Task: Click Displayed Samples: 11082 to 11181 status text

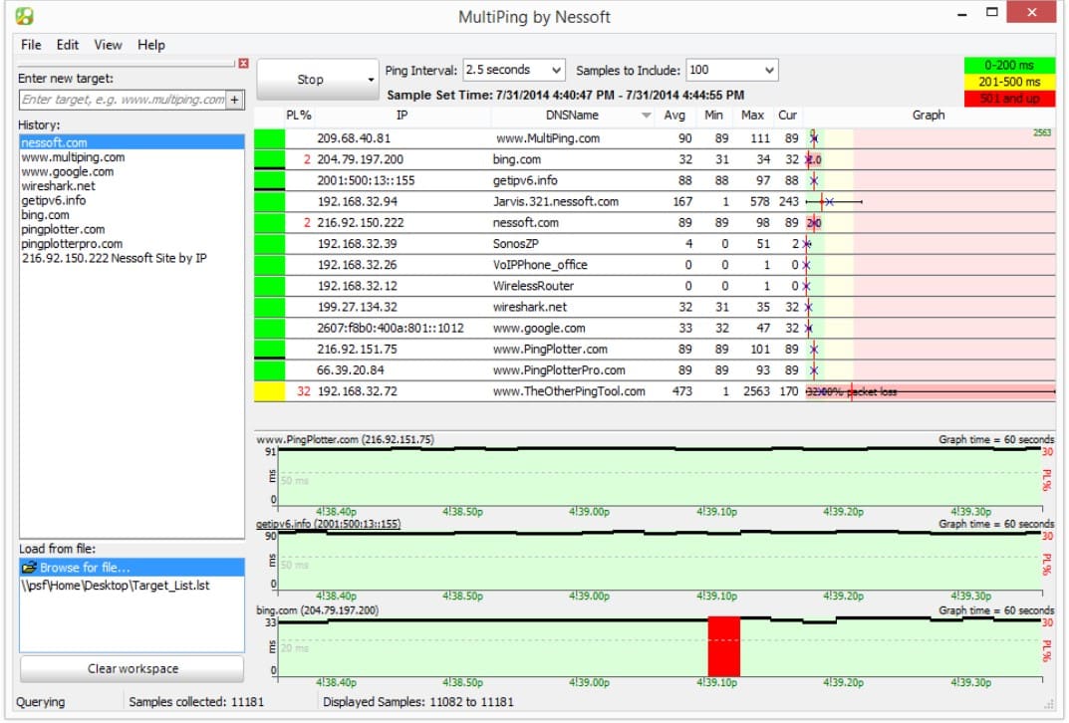Action: 417,702
